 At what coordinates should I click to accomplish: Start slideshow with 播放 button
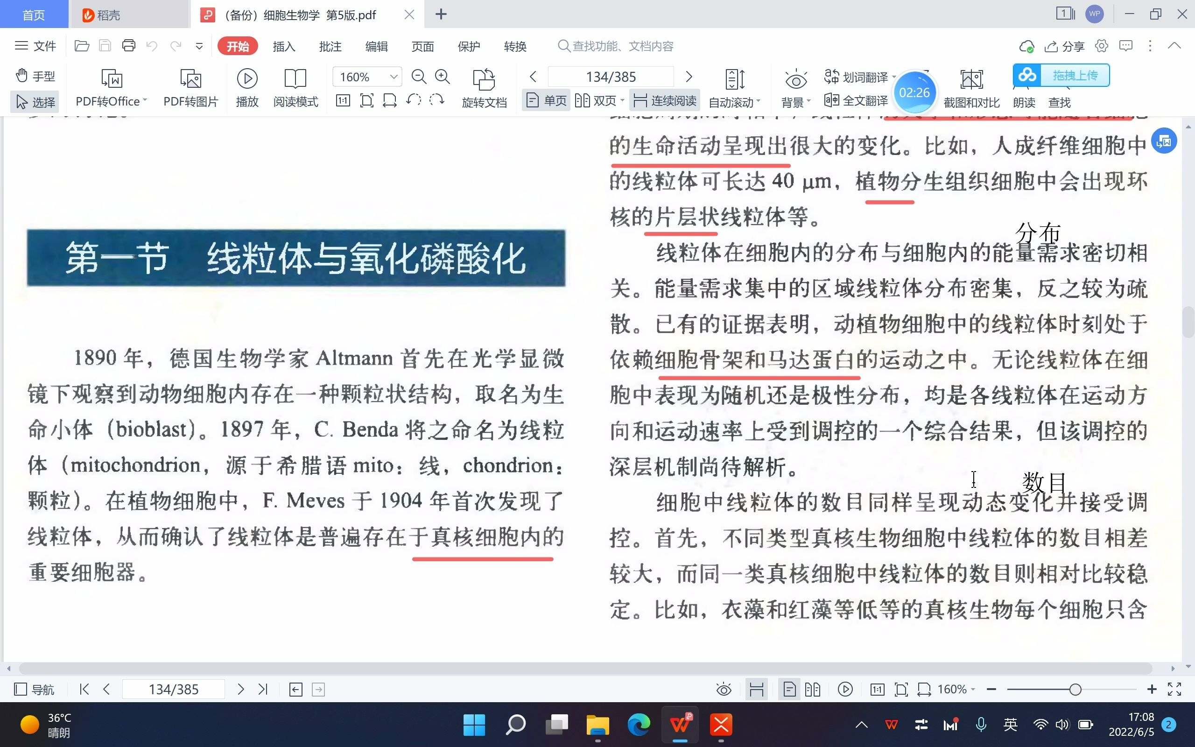coord(247,87)
